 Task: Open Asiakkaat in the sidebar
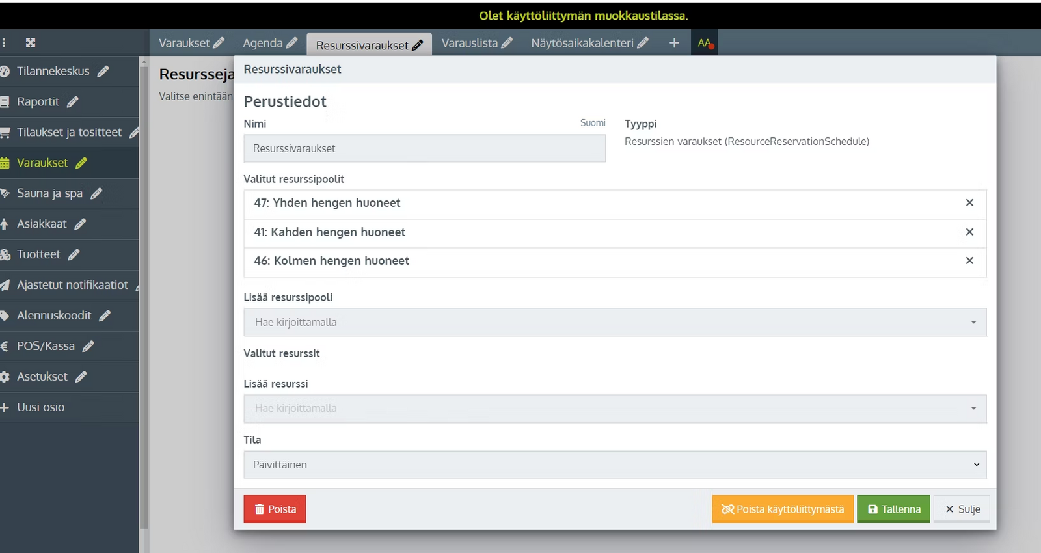[x=42, y=224]
